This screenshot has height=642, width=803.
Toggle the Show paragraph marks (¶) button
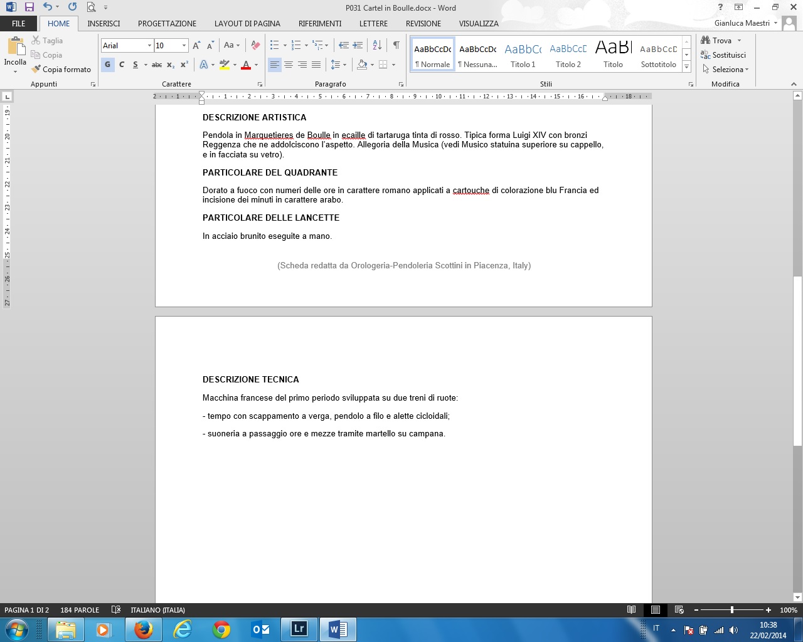pos(396,45)
